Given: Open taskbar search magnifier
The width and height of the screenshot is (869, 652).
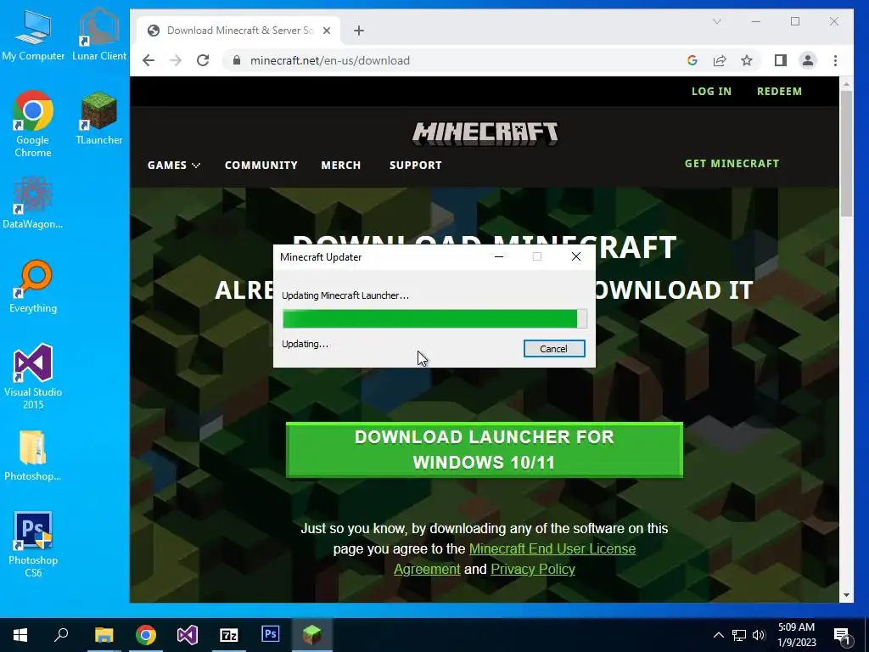Looking at the screenshot, I should click(61, 635).
